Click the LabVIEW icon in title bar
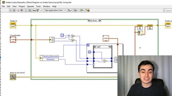The width and height of the screenshot is (172, 96). 3,2
